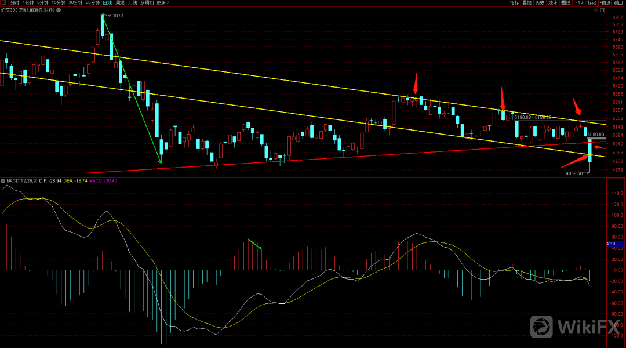Click the panel layout icon at top-left

point(5,3)
